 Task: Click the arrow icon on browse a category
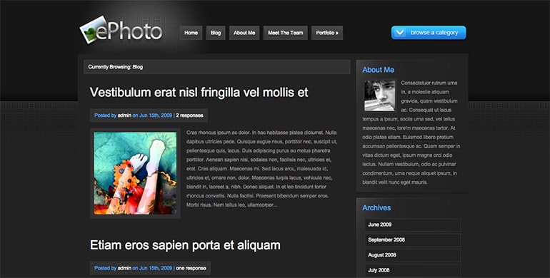pos(399,33)
